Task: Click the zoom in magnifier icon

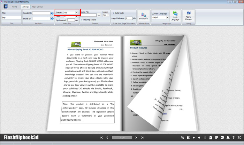Action: (183, 138)
